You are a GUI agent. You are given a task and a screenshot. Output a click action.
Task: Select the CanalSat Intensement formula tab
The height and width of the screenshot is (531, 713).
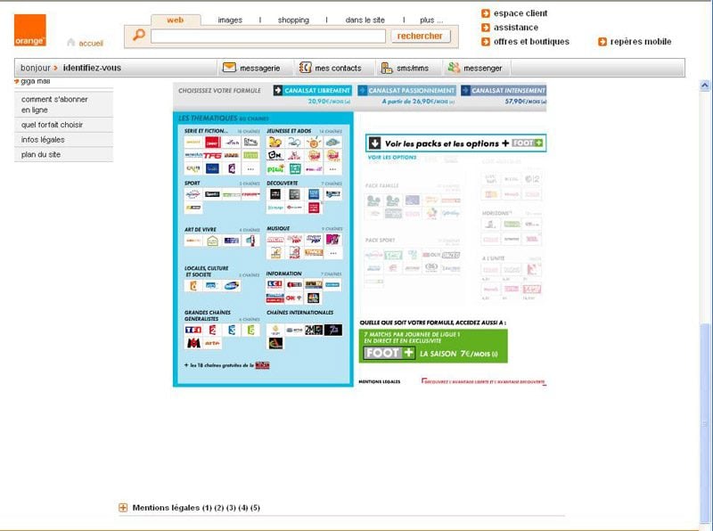click(x=504, y=91)
